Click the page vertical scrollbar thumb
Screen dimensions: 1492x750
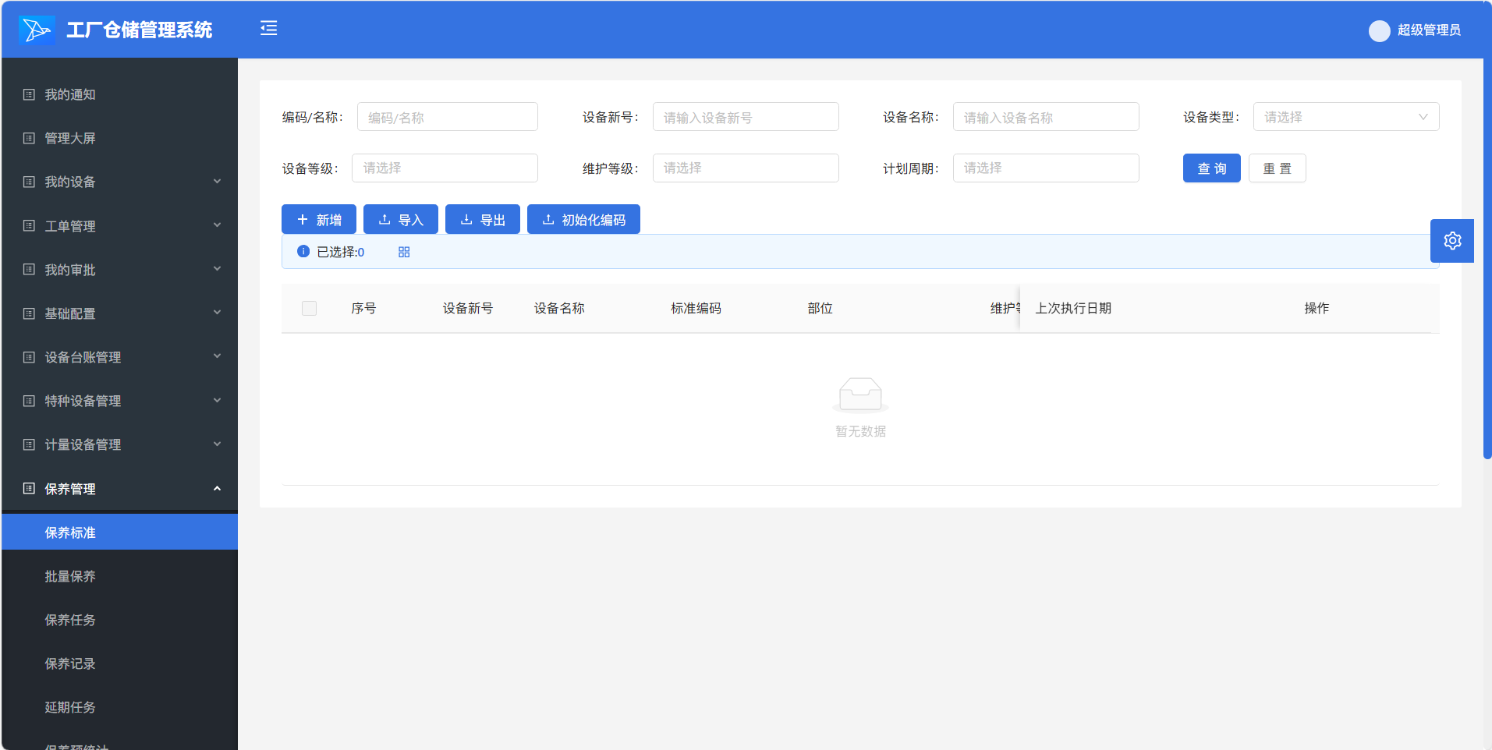point(1487,230)
